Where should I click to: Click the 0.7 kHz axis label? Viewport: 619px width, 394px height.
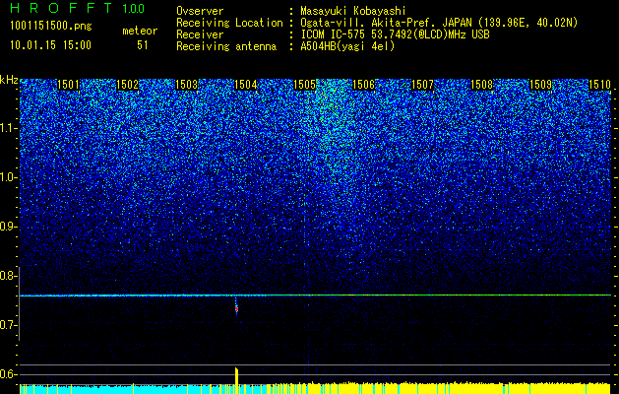pos(9,325)
